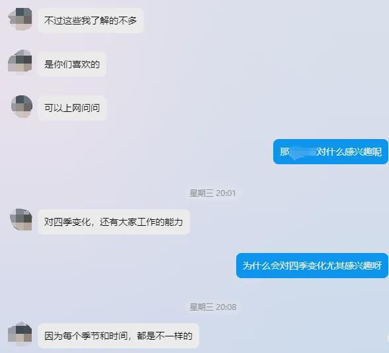Click the blurred name inside the blue bubble
The height and width of the screenshot is (353, 389).
pos(303,151)
